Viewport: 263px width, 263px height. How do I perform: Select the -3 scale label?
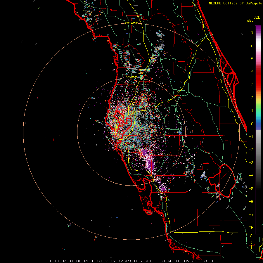tap(251, 163)
